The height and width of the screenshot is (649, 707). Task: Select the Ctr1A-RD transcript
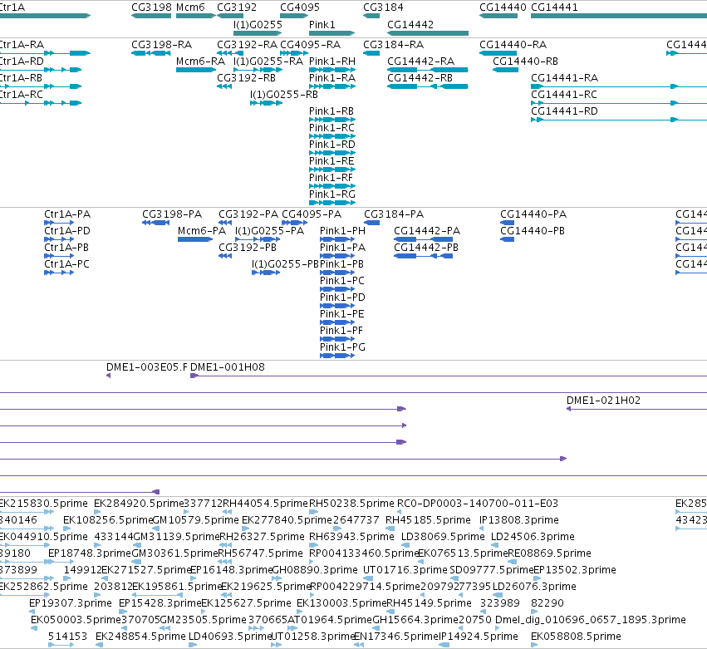click(41, 70)
